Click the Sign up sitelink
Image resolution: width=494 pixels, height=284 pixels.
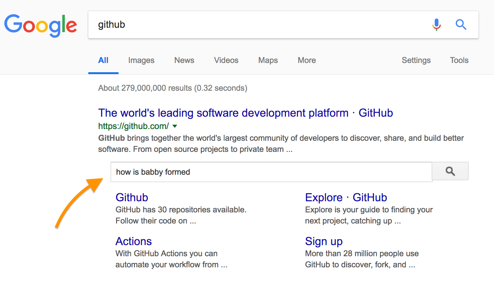coord(324,241)
